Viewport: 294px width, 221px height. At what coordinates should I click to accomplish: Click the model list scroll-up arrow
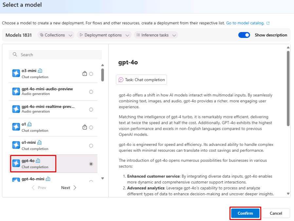point(102,65)
